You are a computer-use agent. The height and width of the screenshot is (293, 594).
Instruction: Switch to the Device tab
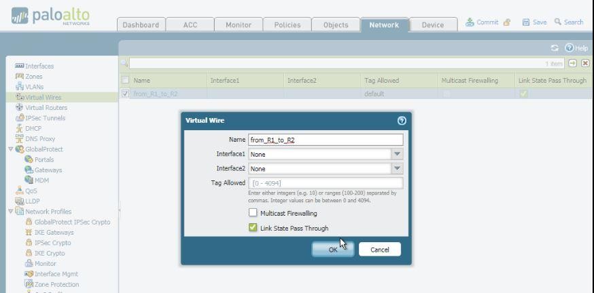(x=432, y=25)
